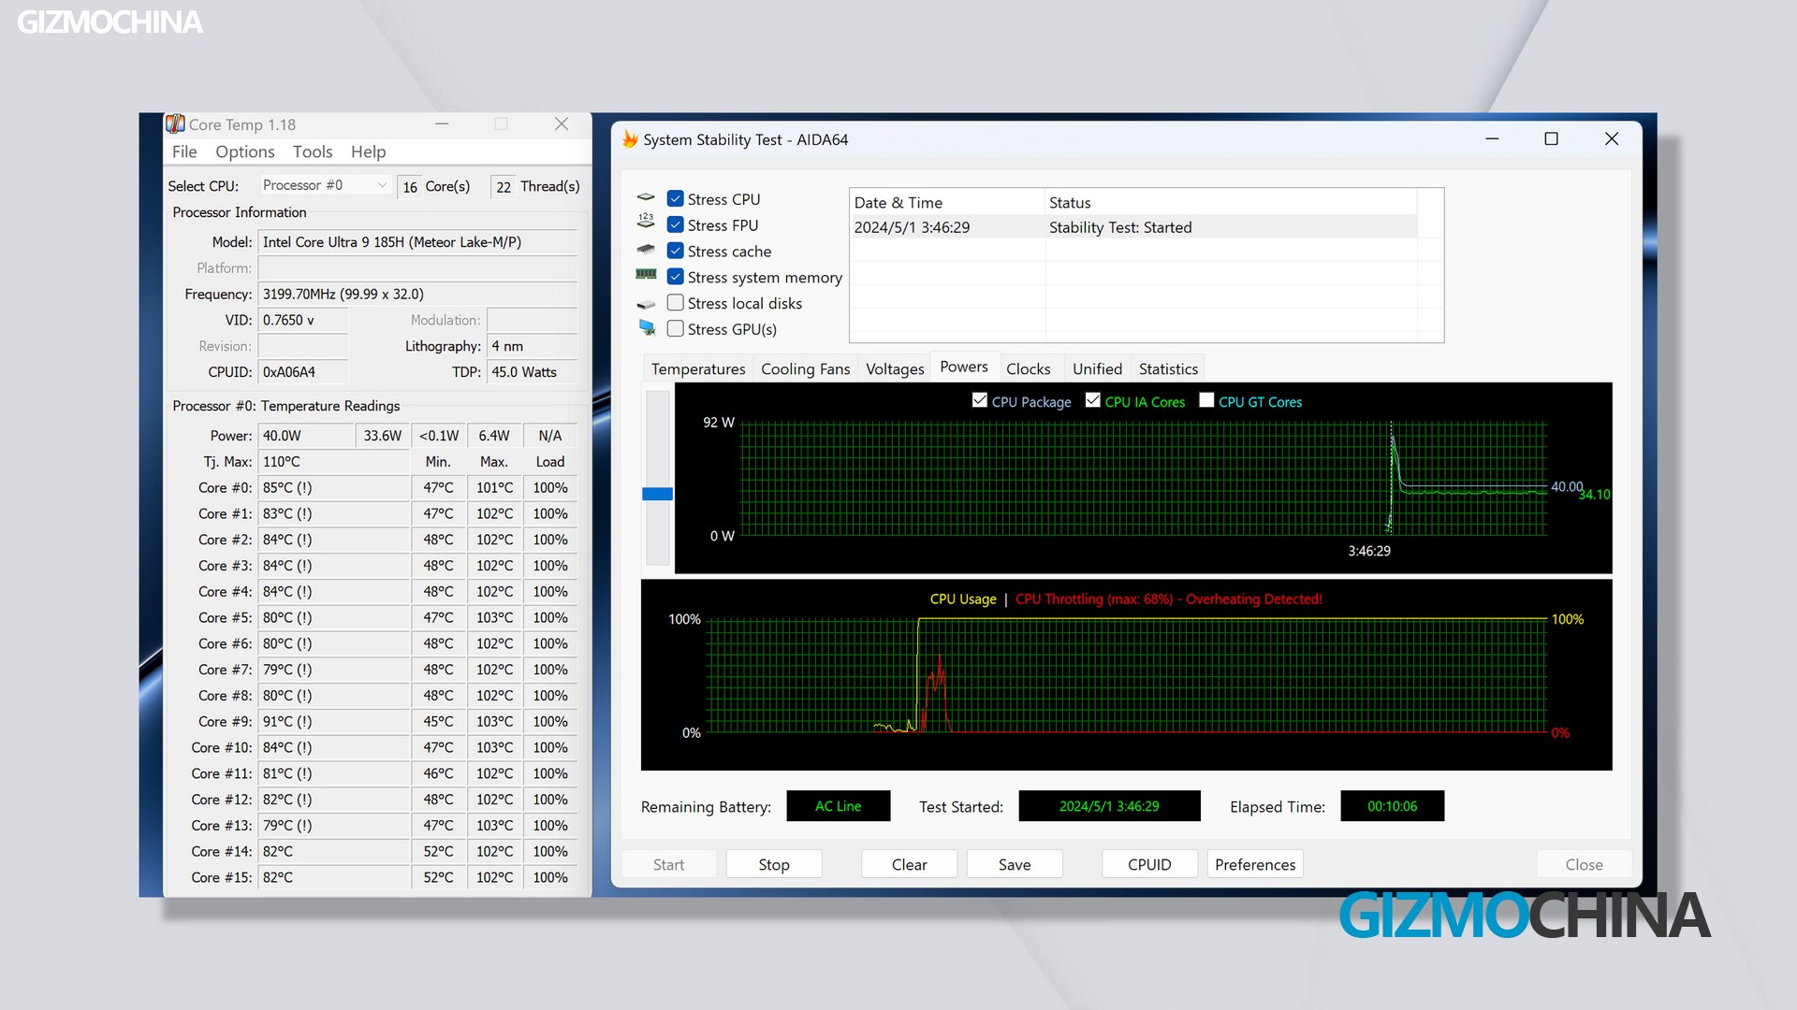Enable Stress local disks
Image resolution: width=1797 pixels, height=1010 pixels.
pyautogui.click(x=675, y=303)
